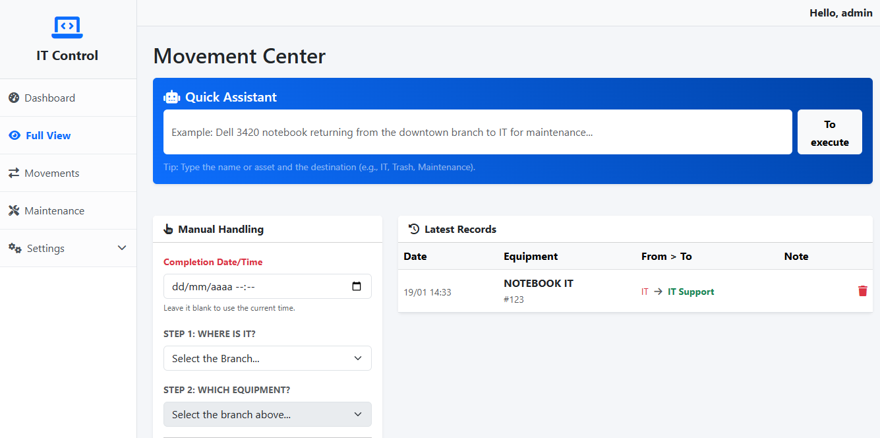This screenshot has width=880, height=438.
Task: Open the Which Equipment dropdown
Action: click(x=267, y=414)
